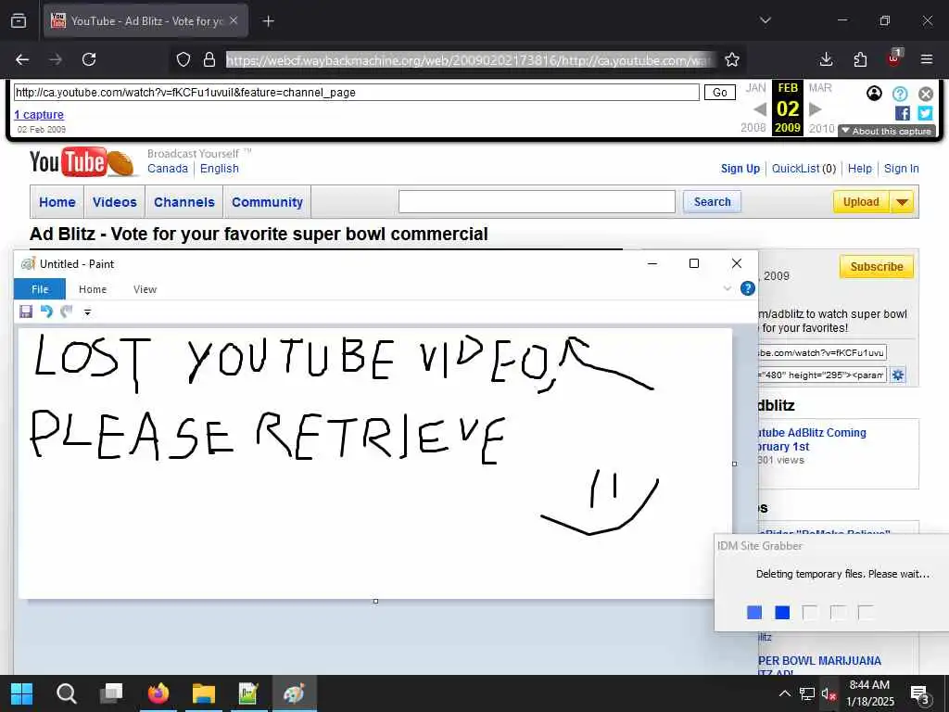Click the Canada region link
The height and width of the screenshot is (712, 949).
tap(168, 169)
